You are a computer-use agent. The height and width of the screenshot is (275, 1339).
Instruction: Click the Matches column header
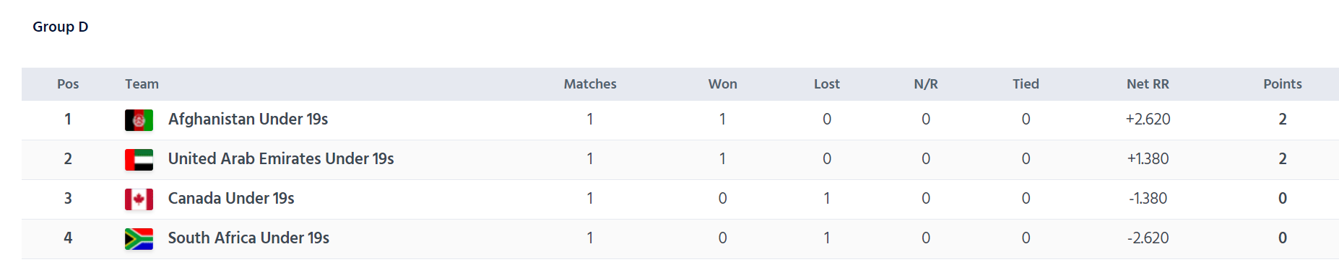pyautogui.click(x=590, y=84)
